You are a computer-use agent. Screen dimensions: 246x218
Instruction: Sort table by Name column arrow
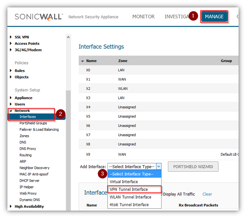coord(82,61)
